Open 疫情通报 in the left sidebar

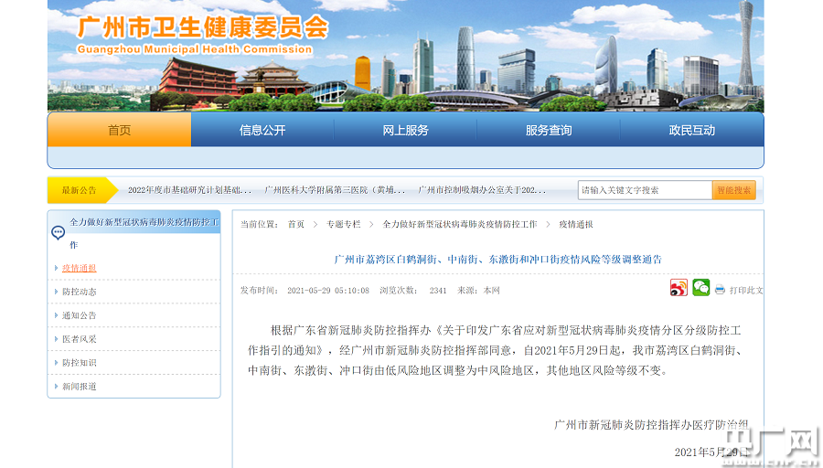click(x=79, y=268)
